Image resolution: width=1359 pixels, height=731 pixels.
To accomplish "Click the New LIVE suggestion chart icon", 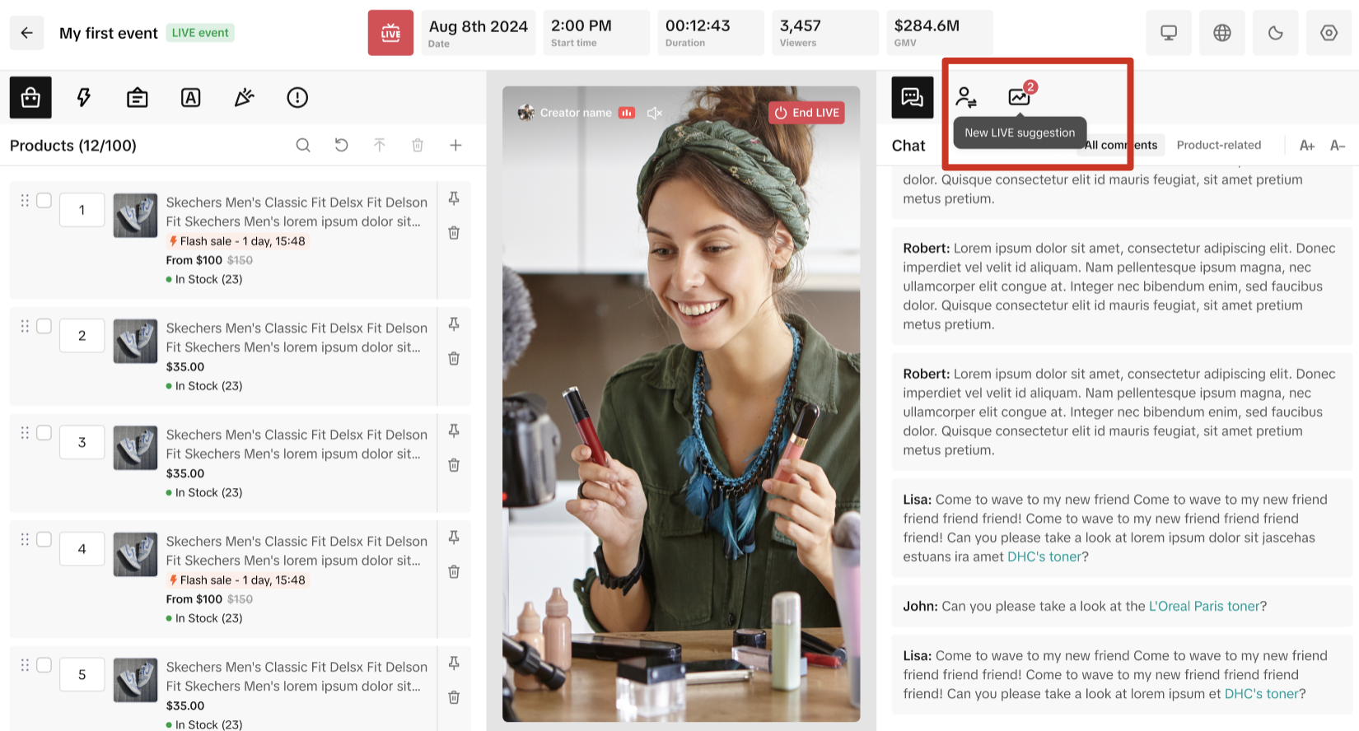I will click(1019, 97).
